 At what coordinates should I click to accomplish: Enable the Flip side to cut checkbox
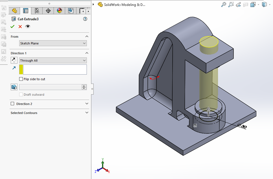[21, 79]
